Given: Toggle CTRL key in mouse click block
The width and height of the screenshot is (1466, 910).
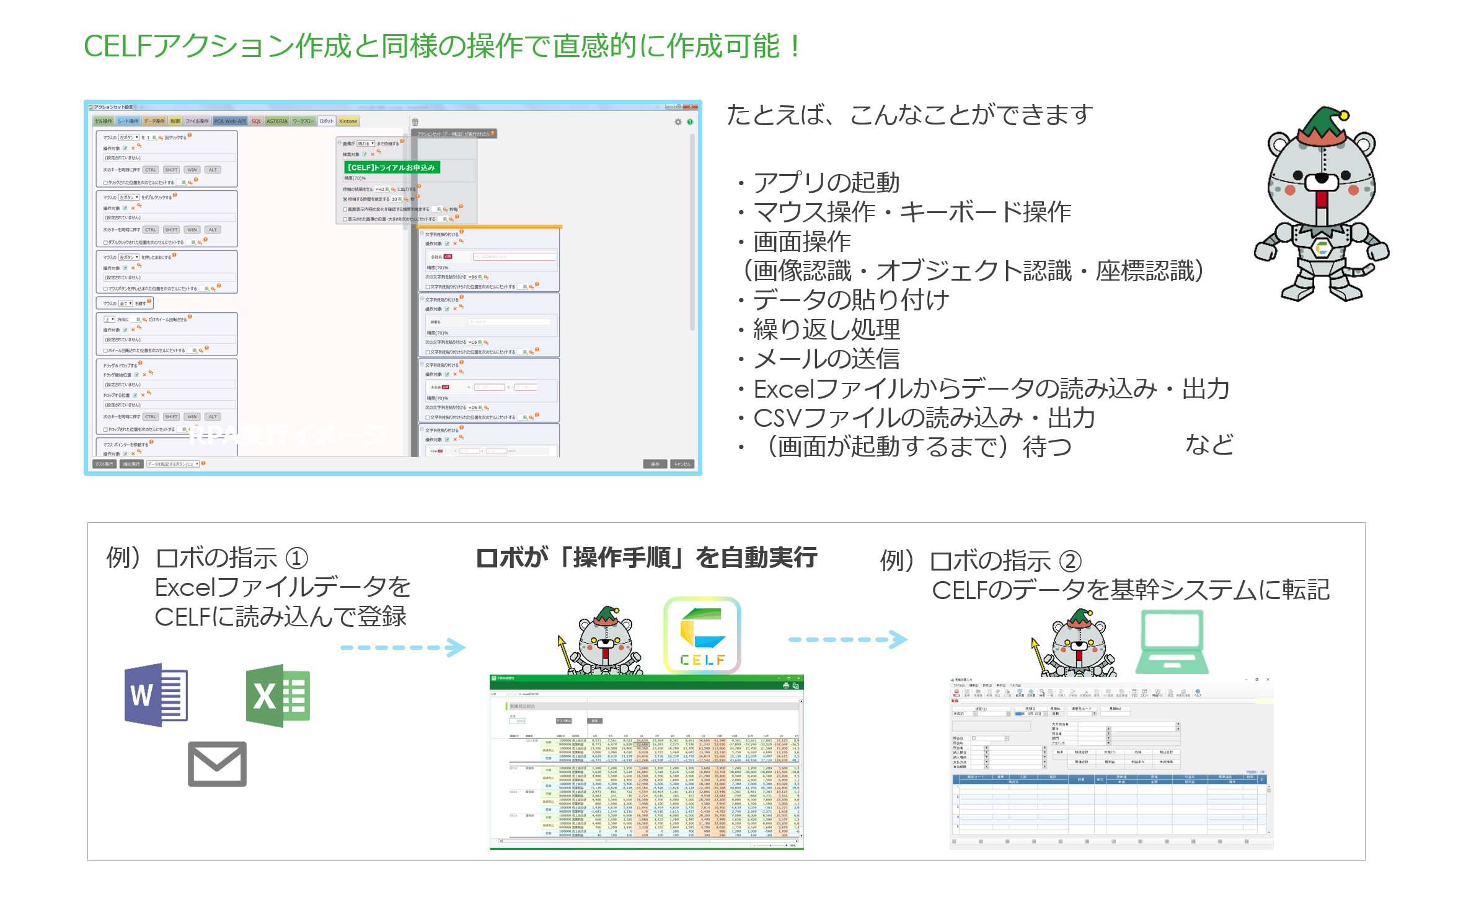Looking at the screenshot, I should point(151,170).
